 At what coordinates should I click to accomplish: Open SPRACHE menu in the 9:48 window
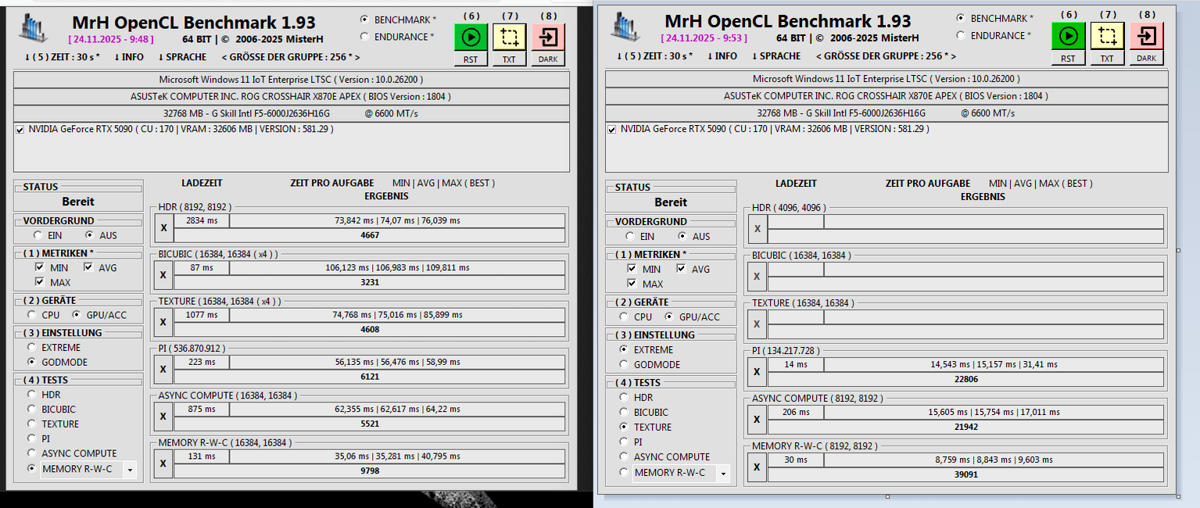182,57
